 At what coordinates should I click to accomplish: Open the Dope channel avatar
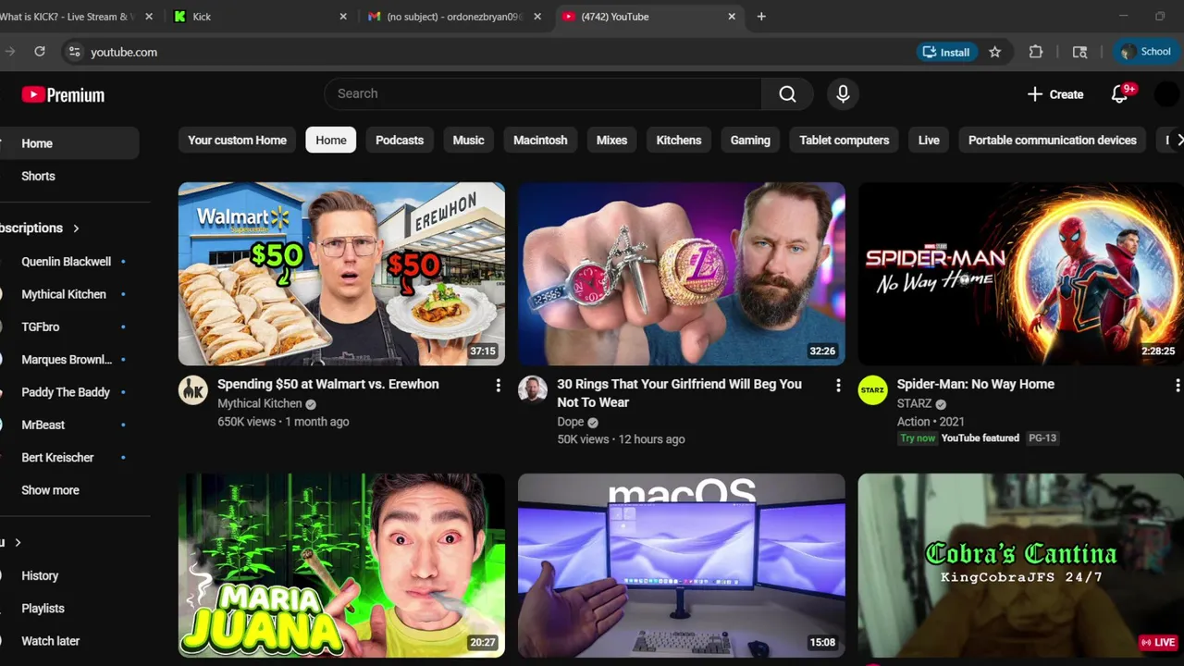point(533,390)
